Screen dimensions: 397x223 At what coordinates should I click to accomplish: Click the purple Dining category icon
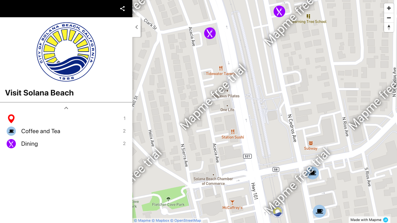[11, 144]
